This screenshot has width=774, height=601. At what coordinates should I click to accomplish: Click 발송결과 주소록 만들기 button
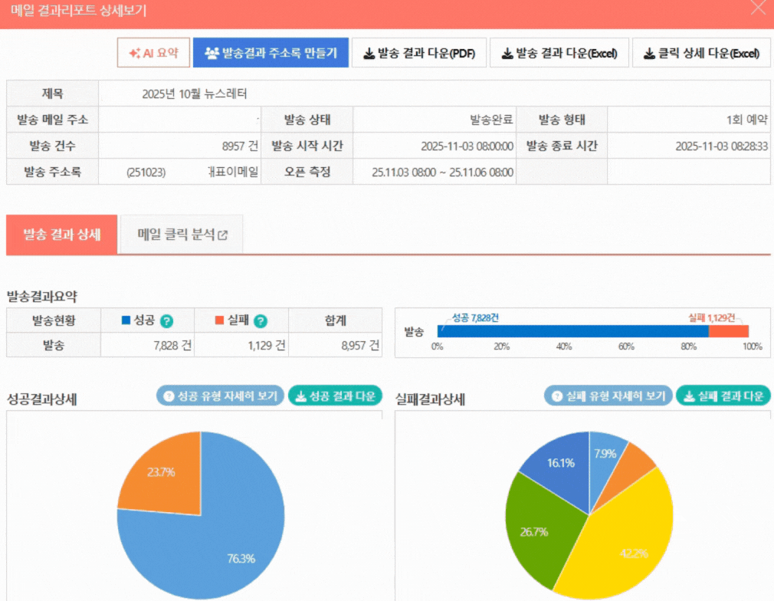[271, 53]
